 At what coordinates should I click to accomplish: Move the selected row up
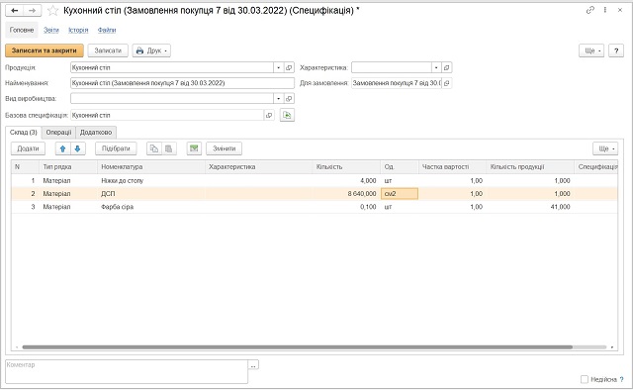(x=62, y=148)
